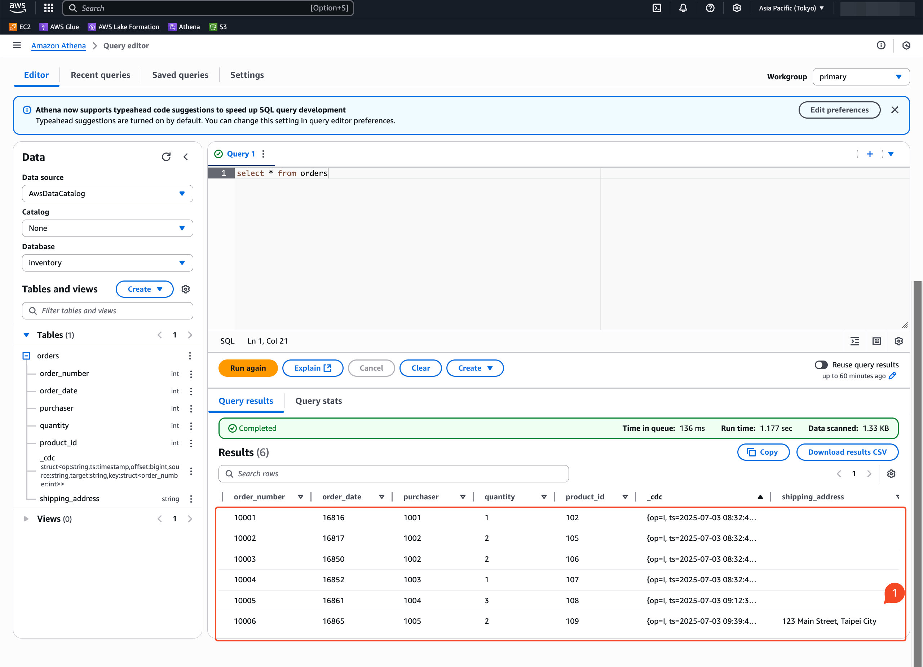Open AWS console settings gear in top bar

coord(737,8)
